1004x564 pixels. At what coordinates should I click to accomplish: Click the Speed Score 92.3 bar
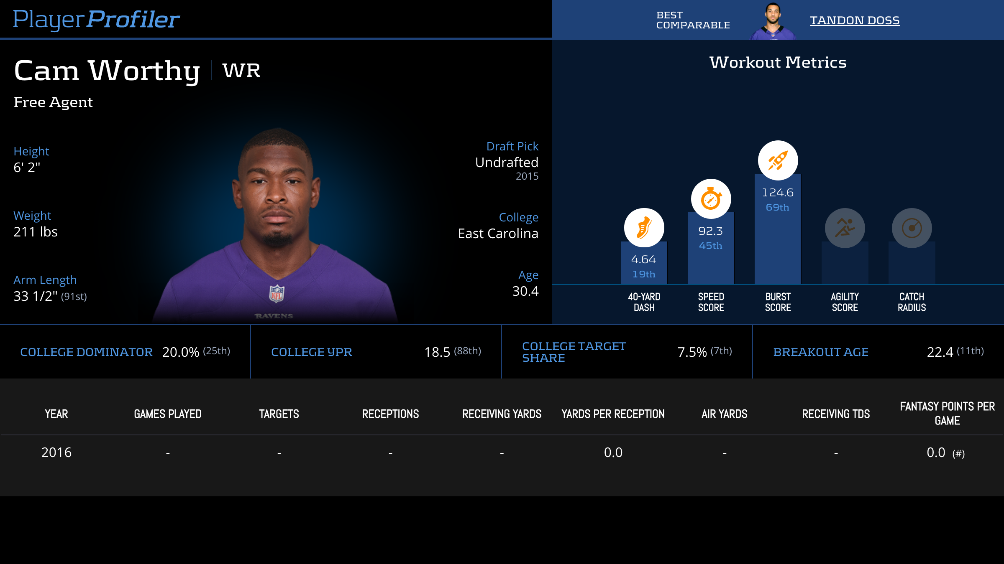pyautogui.click(x=710, y=259)
